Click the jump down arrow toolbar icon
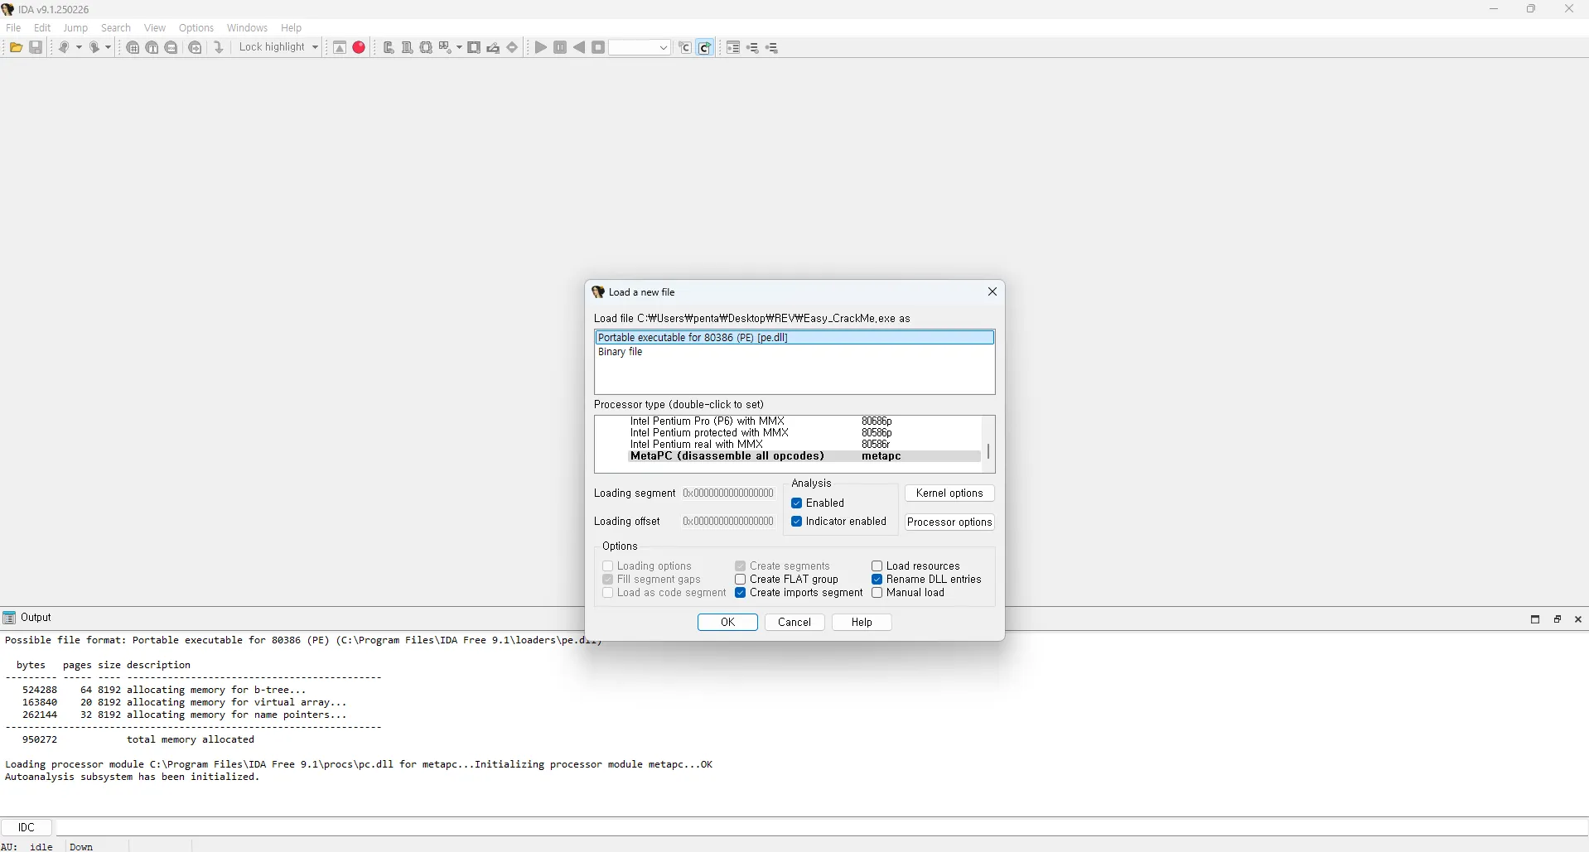 point(219,48)
